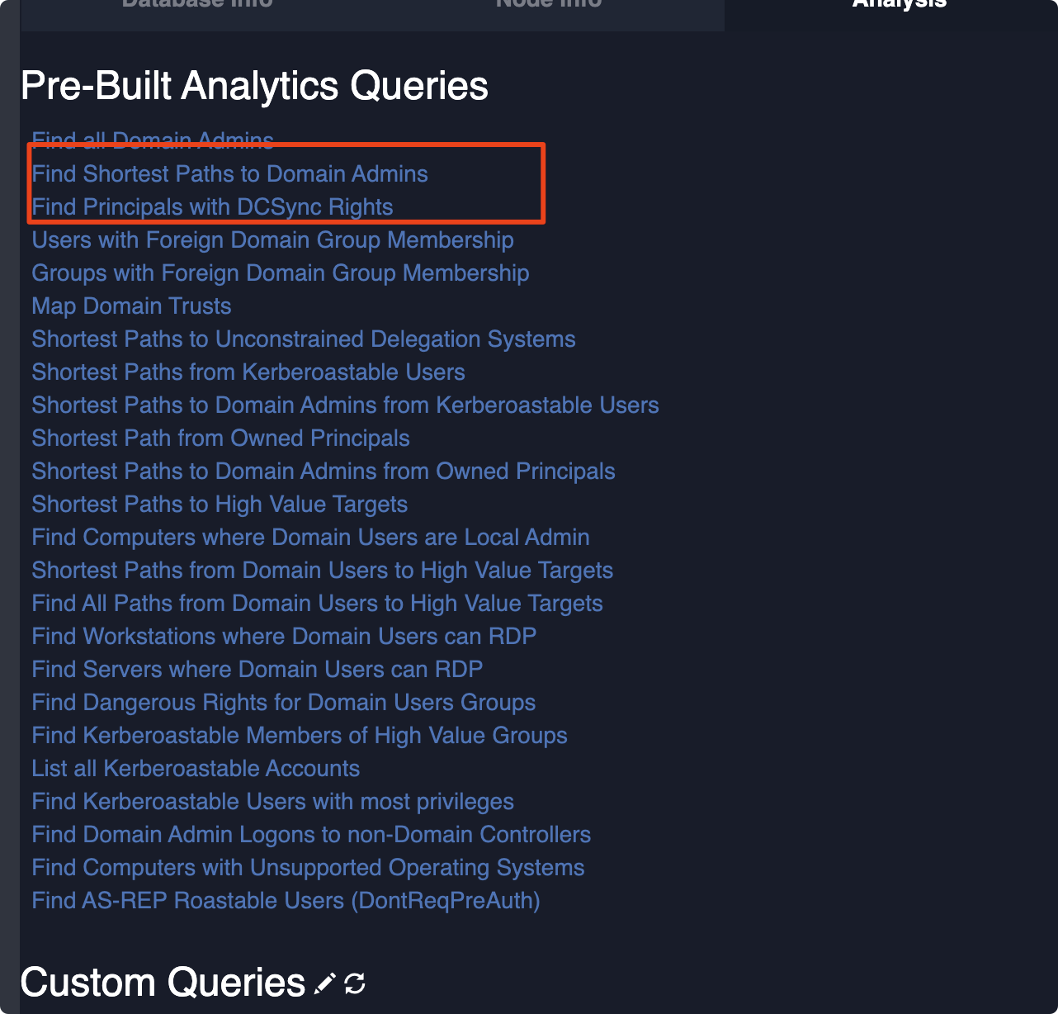The image size is (1058, 1014).
Task: Run Find Principals with DCSync Rights query
Action: (x=212, y=207)
